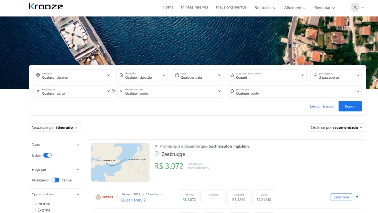Click the passenger icon in passageiro field
This screenshot has height=213, width=378.
pos(315,75)
